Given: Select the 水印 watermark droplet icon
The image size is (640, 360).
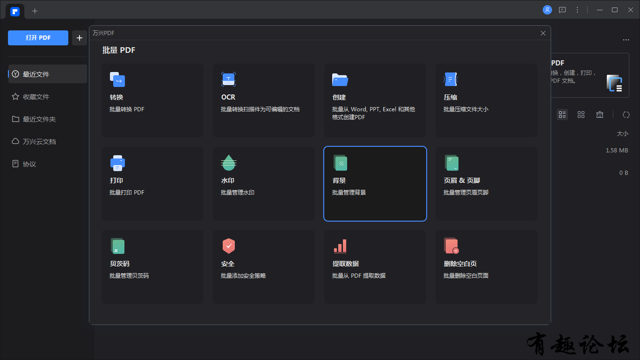Looking at the screenshot, I should 228,163.
